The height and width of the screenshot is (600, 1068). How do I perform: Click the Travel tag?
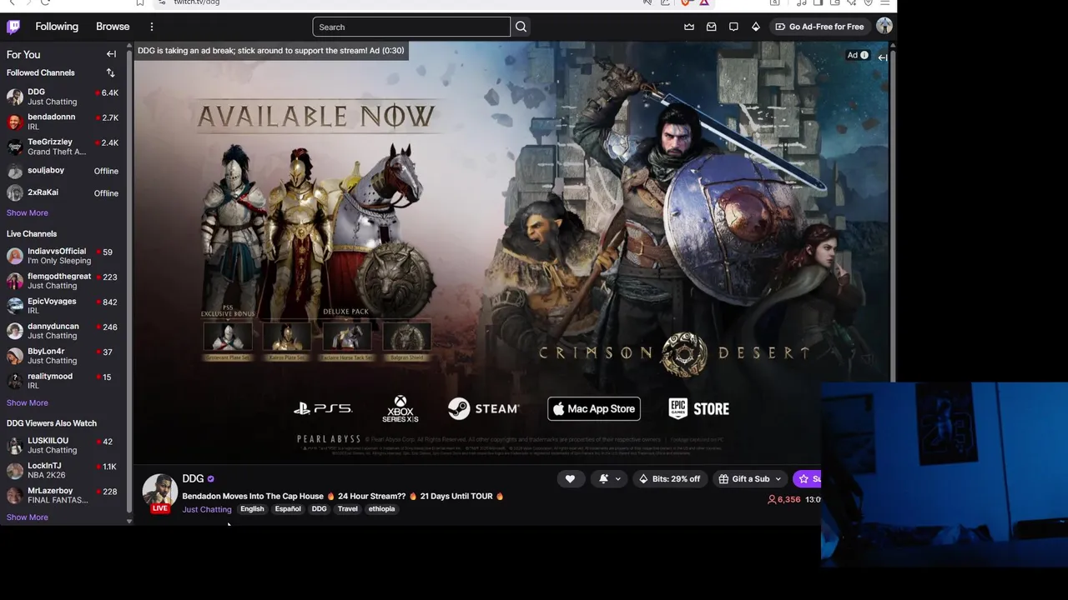[x=348, y=508]
